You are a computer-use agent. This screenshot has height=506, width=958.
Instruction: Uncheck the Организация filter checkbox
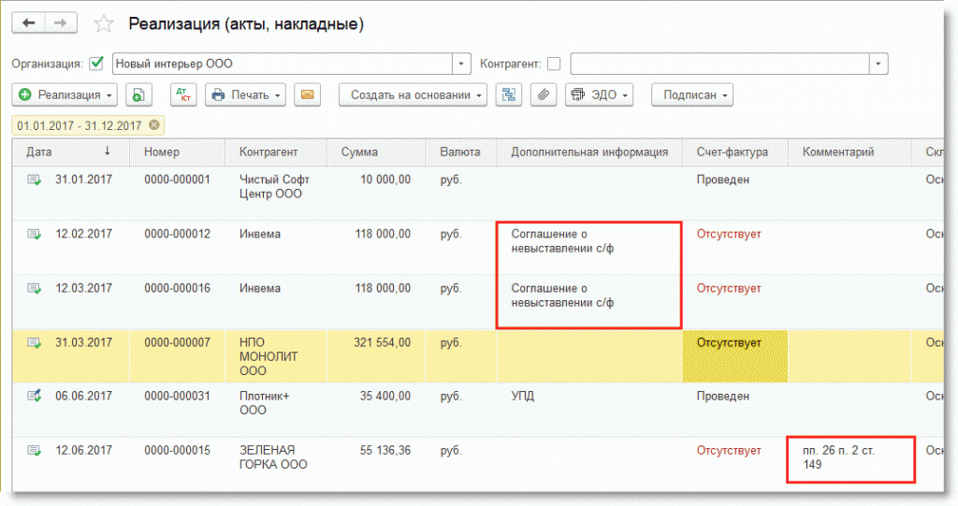[x=95, y=64]
